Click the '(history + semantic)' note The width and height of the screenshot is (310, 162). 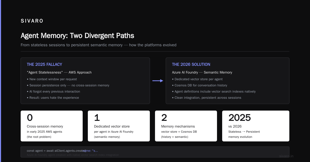[175, 137]
